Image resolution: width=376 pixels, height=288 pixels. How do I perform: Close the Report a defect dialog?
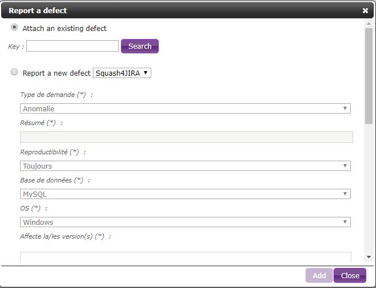point(365,10)
